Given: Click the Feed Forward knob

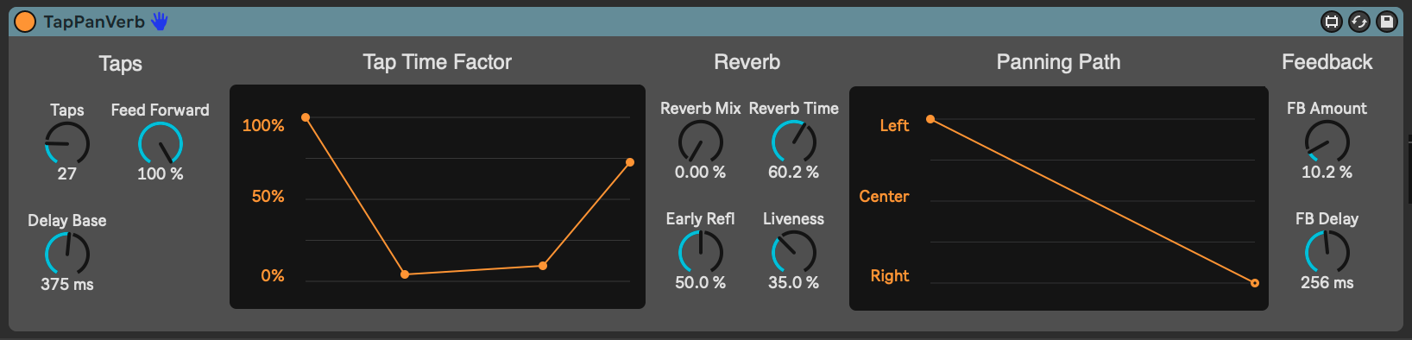Looking at the screenshot, I should point(161,143).
